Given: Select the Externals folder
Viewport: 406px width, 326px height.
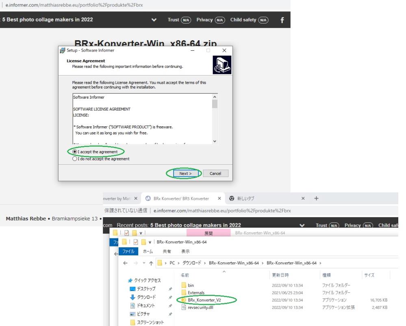Looking at the screenshot, I should coord(196,293).
